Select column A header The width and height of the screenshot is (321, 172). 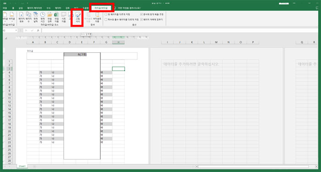click(33, 42)
